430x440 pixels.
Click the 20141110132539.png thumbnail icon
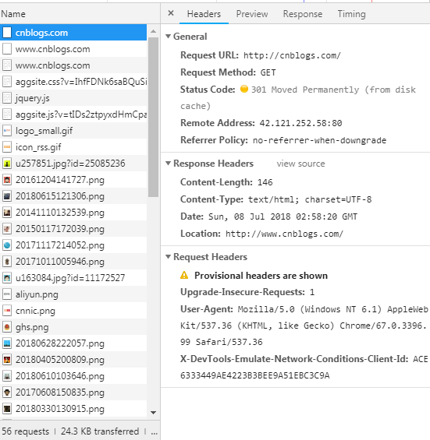[x=7, y=212]
